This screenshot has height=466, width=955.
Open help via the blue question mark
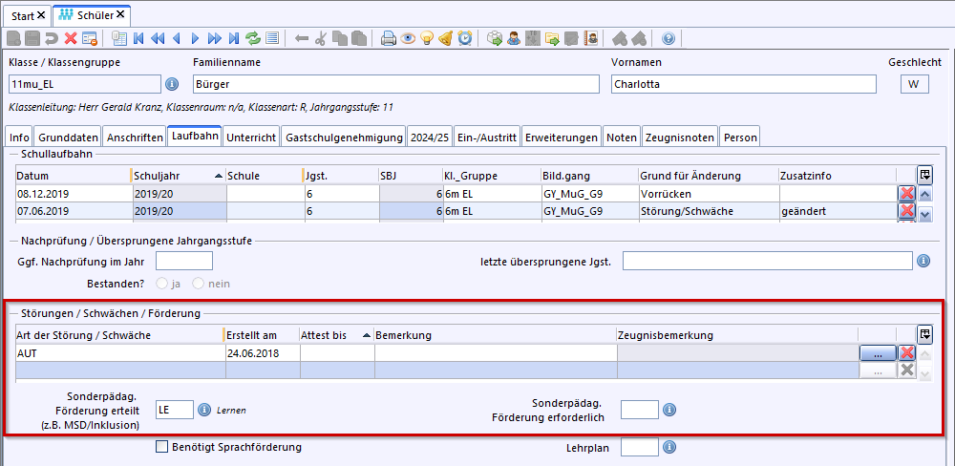point(668,38)
